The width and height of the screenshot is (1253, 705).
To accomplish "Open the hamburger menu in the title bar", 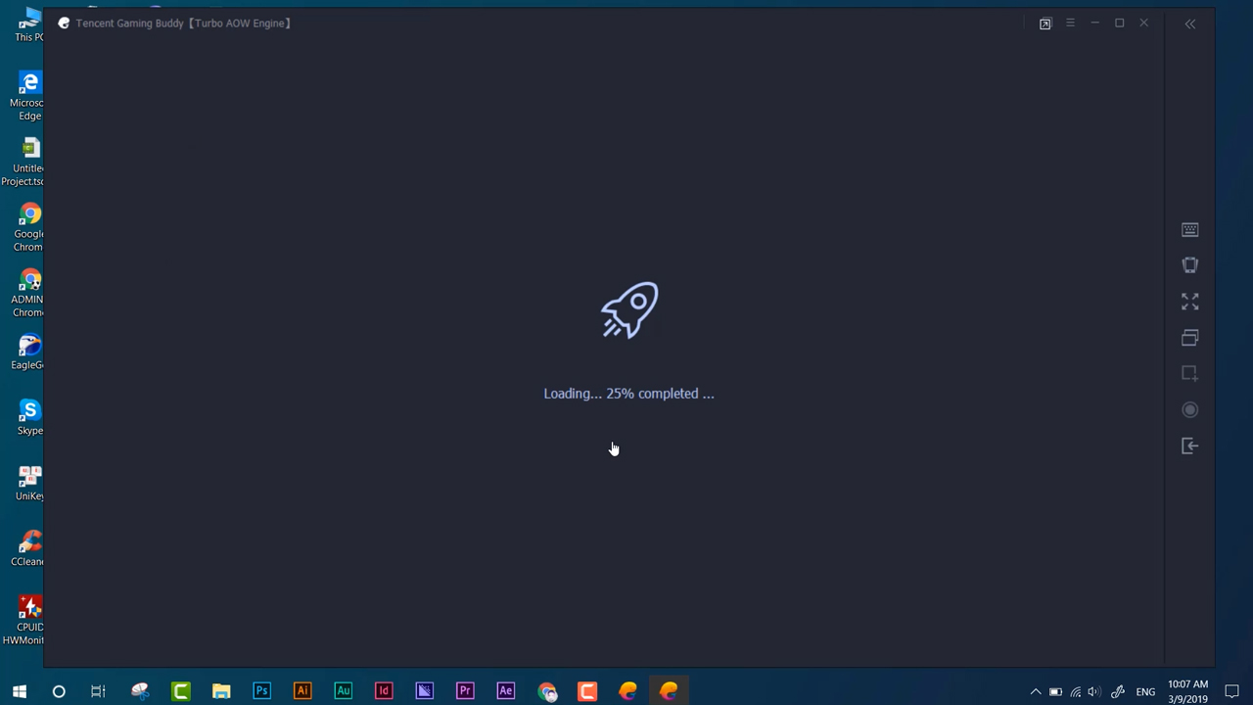I will tap(1070, 23).
